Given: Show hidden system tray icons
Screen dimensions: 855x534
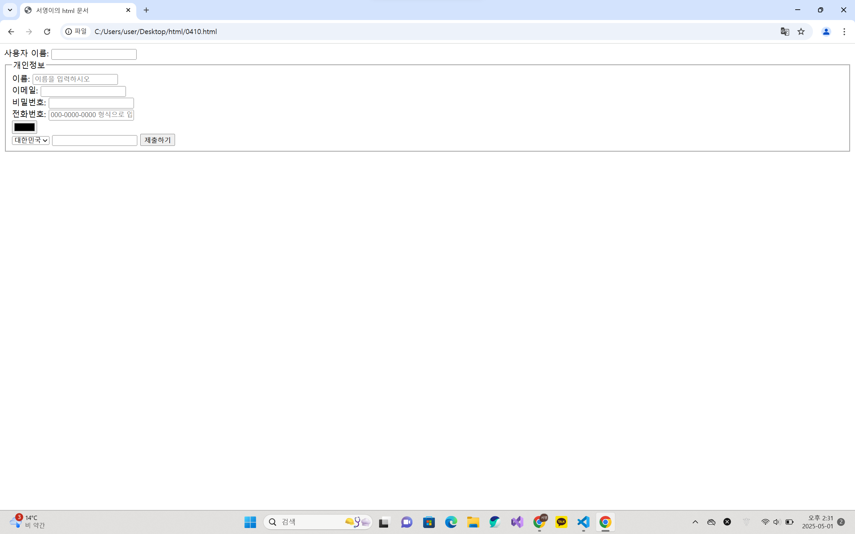Looking at the screenshot, I should pos(695,522).
